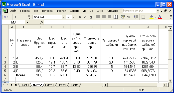174x93 pixels.
Task: Expand first toolbar options chevron
Action: (x=29, y=17)
